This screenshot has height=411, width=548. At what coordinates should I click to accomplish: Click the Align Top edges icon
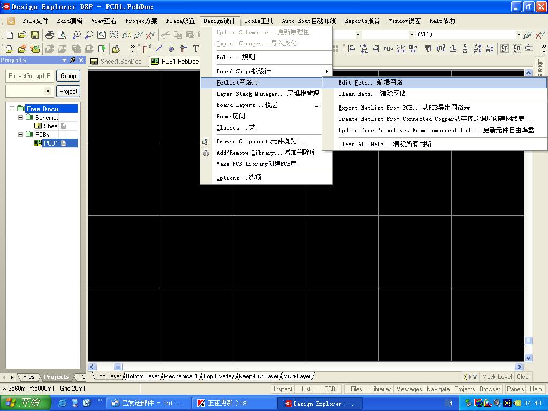tap(428, 49)
